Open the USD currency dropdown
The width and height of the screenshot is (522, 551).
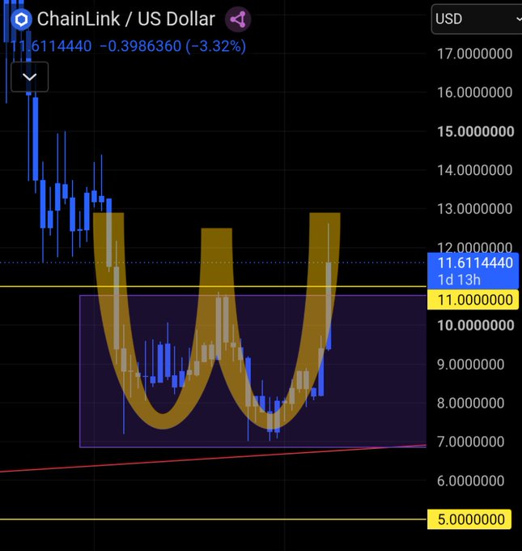tap(477, 19)
